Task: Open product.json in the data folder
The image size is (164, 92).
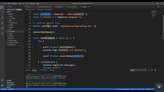Action: point(13,23)
